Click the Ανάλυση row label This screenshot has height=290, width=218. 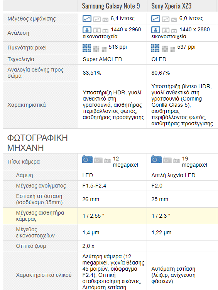(x=18, y=33)
